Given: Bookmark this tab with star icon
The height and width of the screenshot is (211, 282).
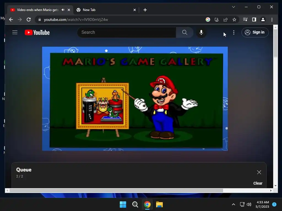Looking at the screenshot, I should tap(234, 20).
